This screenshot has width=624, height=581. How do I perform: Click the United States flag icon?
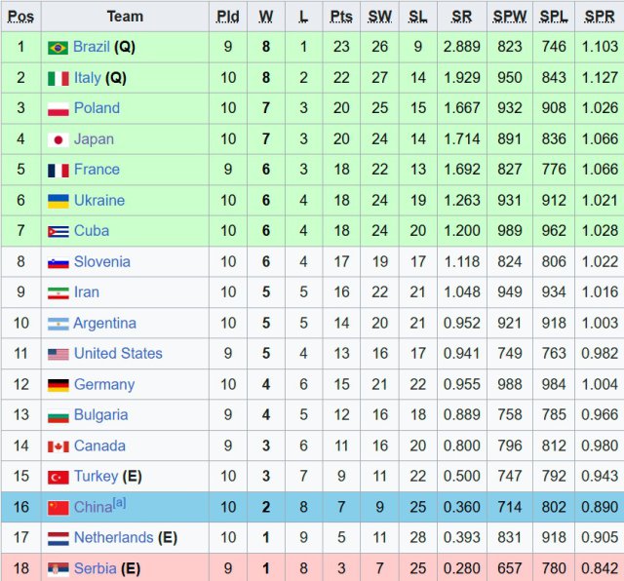[x=58, y=355]
